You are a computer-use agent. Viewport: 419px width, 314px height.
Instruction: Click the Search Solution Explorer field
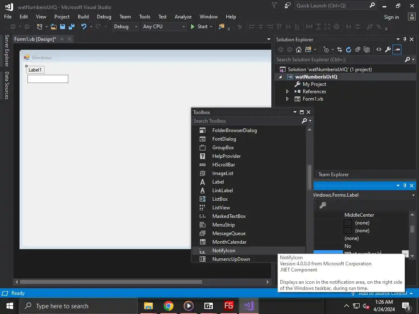(x=339, y=60)
